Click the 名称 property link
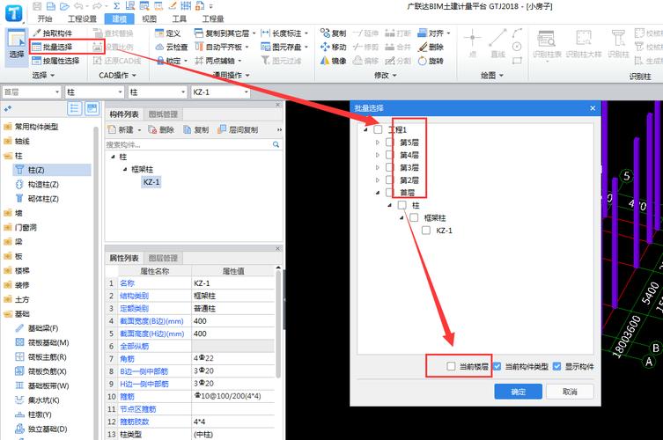Screen dimensions: 663x440 pyautogui.click(x=127, y=283)
